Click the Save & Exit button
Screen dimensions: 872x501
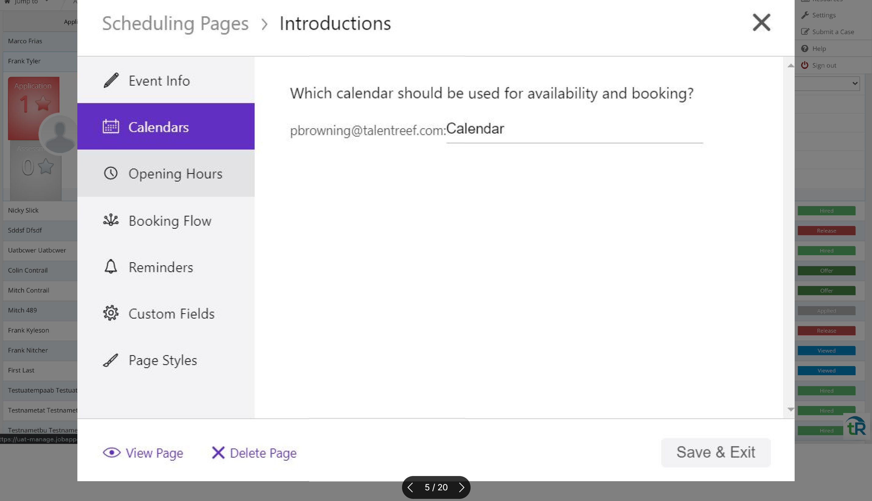(715, 452)
